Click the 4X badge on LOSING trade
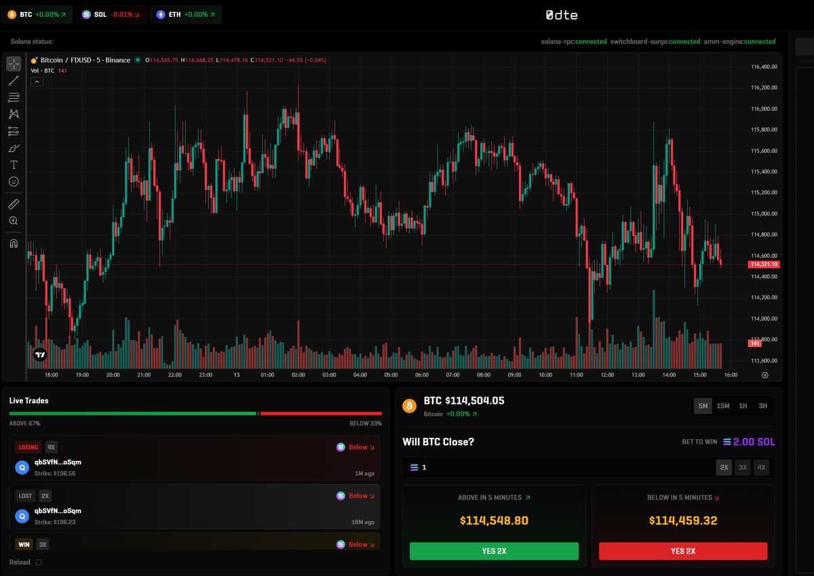Image resolution: width=814 pixels, height=576 pixels. (52, 447)
